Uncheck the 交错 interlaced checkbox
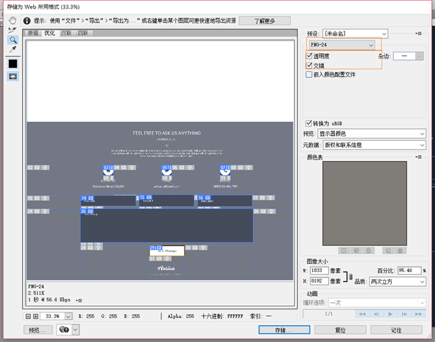Screen dimensions: 435x342 click(309, 66)
